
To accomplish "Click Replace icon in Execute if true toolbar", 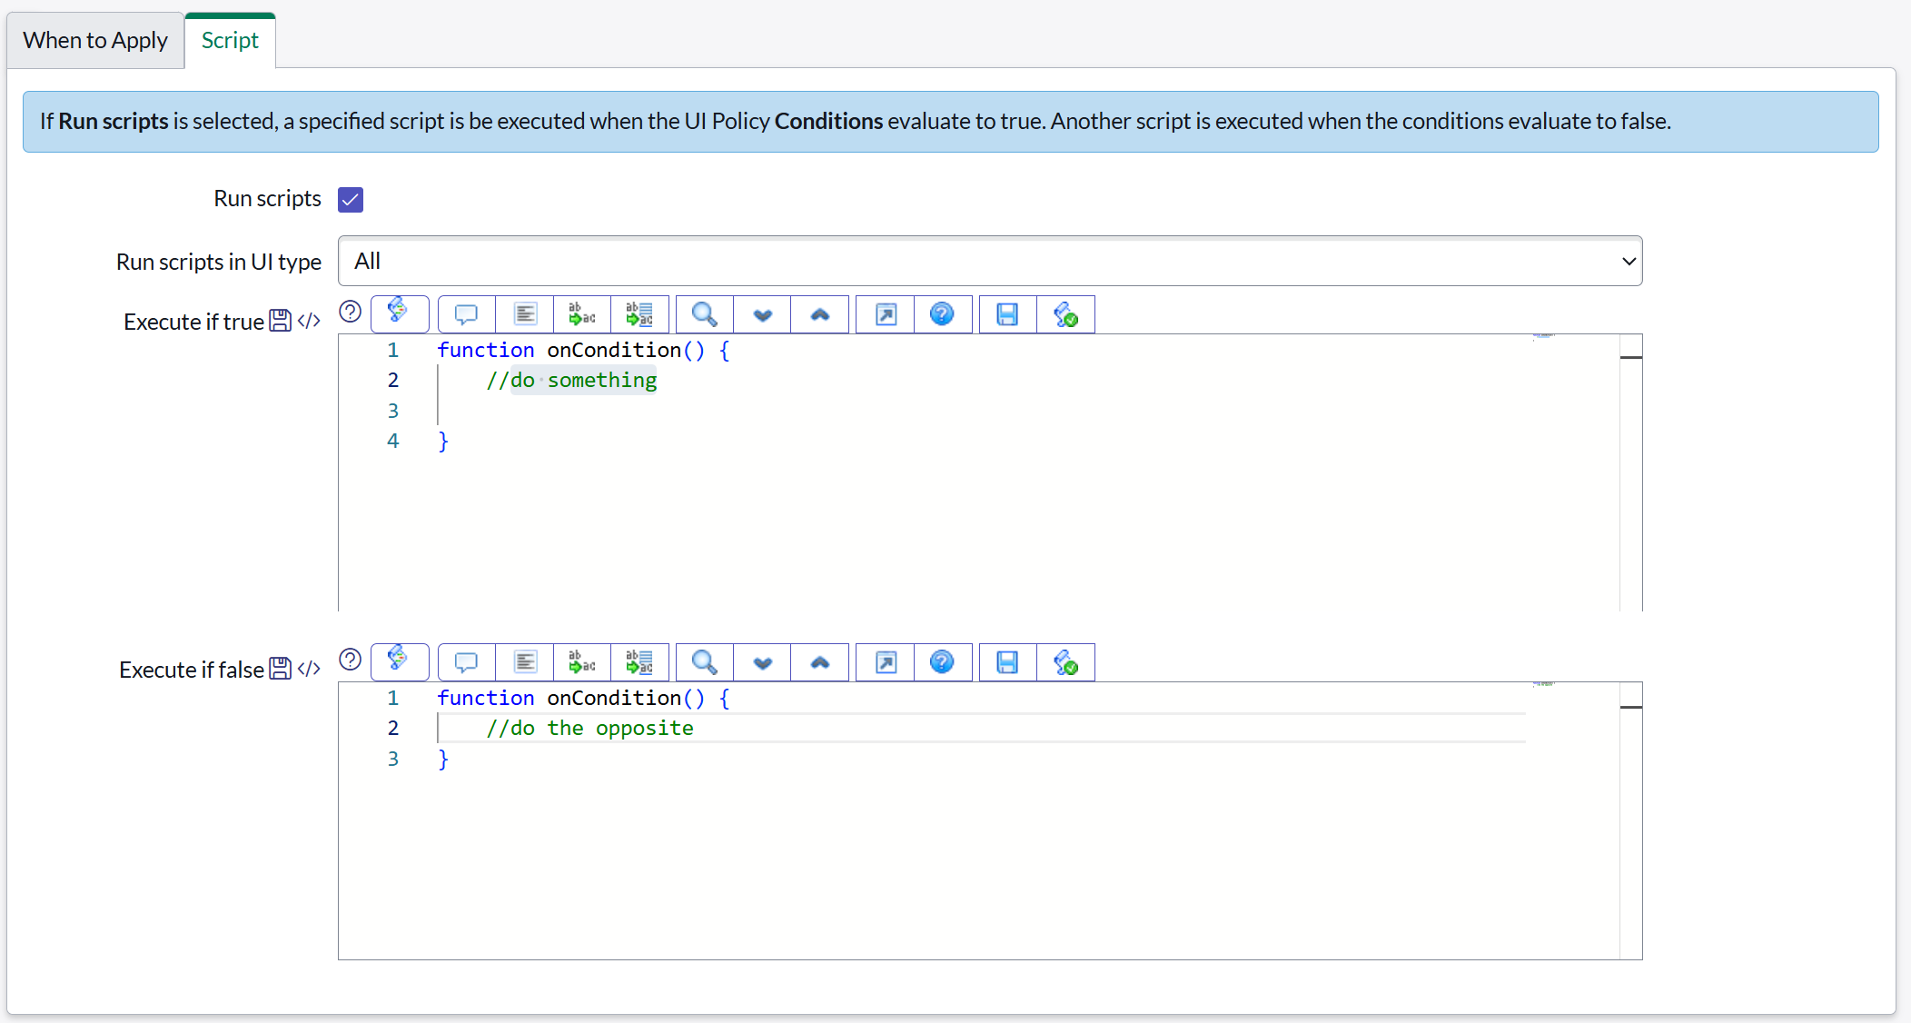I will coord(582,314).
